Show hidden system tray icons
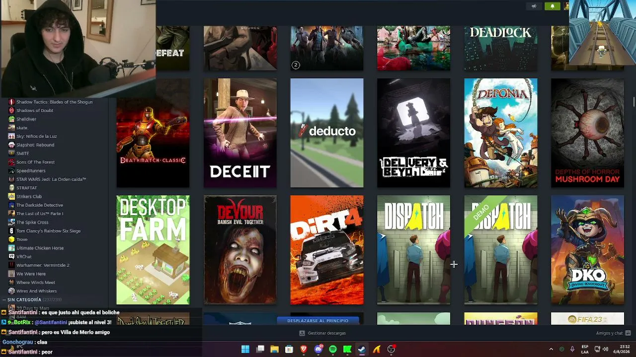Image resolution: width=636 pixels, height=357 pixels. 551,349
